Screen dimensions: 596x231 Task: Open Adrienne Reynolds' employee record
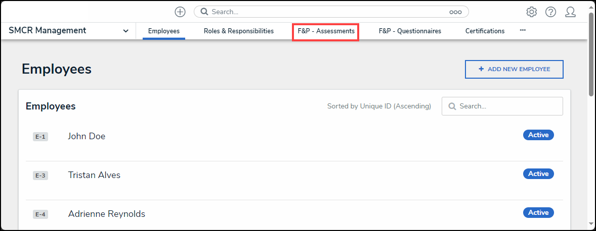click(107, 214)
